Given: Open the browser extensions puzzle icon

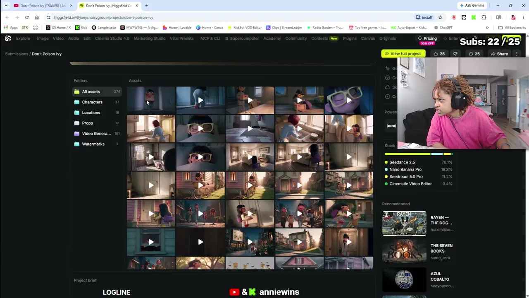Looking at the screenshot, I should pos(484,17).
